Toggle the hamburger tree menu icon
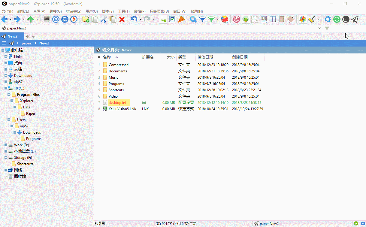The height and width of the screenshot is (227, 366). pos(4,43)
